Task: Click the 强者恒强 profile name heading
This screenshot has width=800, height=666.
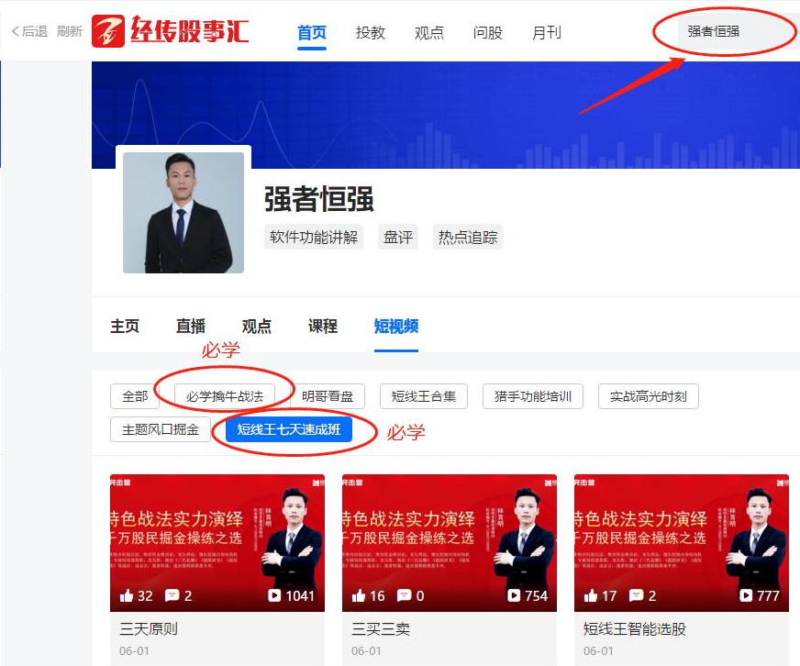Action: tap(319, 199)
